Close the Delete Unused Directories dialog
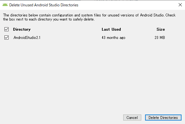This screenshot has height=124, width=185. tap(180, 5)
